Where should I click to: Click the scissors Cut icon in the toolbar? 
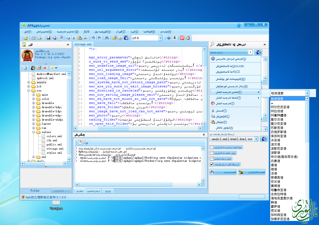pos(74,38)
